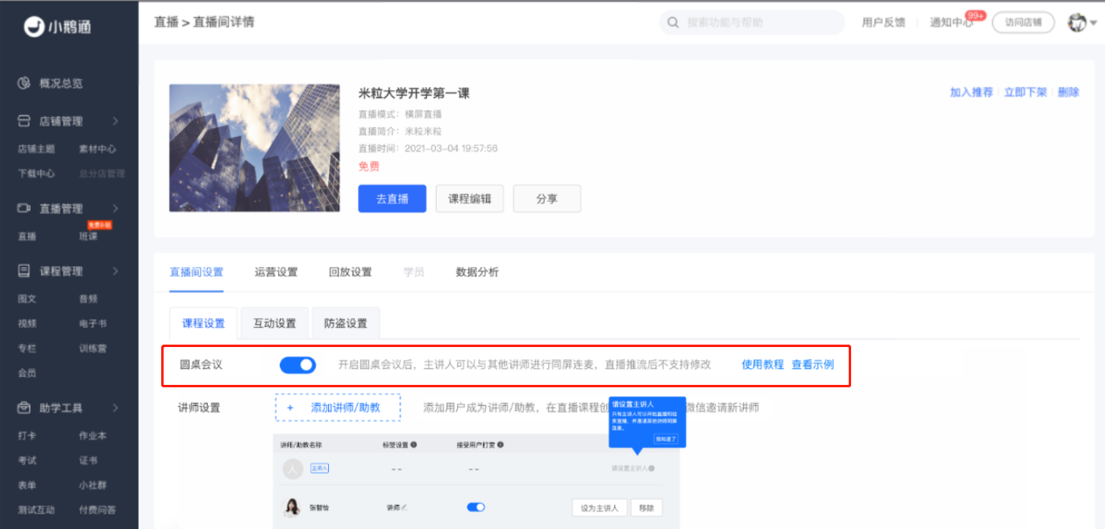Open 作业本 in the sidebar
The width and height of the screenshot is (1105, 529).
[x=93, y=436]
